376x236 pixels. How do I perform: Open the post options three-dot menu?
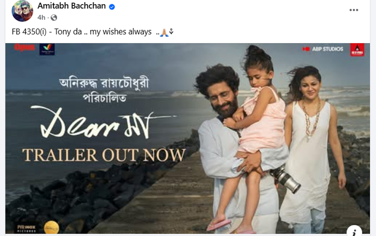(354, 10)
